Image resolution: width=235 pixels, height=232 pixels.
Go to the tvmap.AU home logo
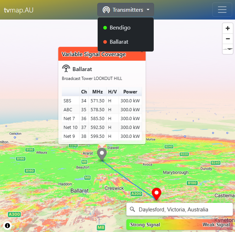[18, 10]
